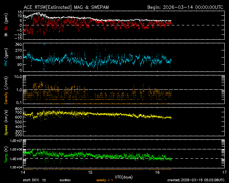Click day 14 tick on time axis
The height and width of the screenshot is (183, 229).
(x=23, y=172)
